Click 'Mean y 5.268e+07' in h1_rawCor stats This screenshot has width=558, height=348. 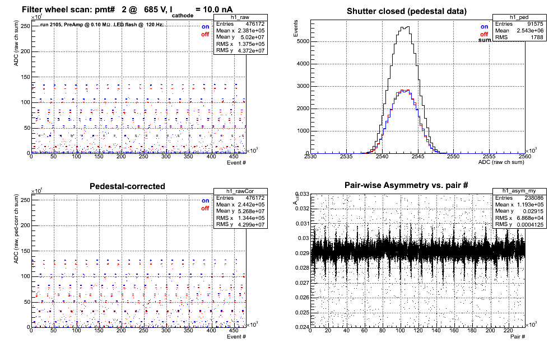coord(240,211)
